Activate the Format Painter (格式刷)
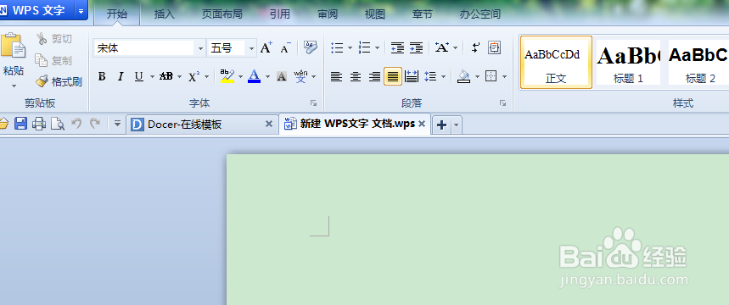This screenshot has width=729, height=305. (59, 81)
